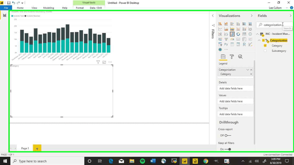Select the Gauge visual
294x165 pixels.
click(232, 39)
